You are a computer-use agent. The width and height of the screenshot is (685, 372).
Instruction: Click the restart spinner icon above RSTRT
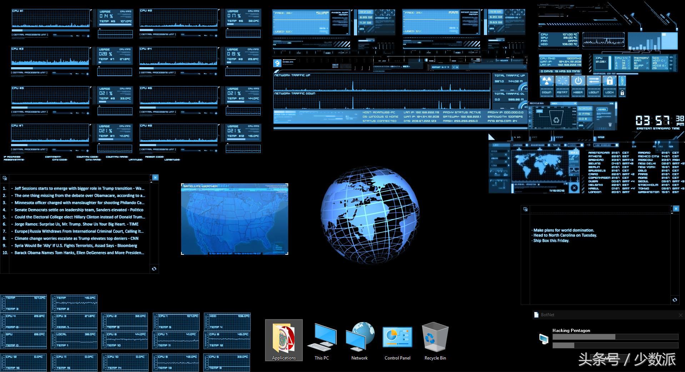(562, 81)
